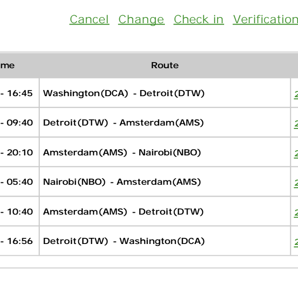The height and width of the screenshot is (298, 298).
Task: Select the Detroit(DTW) - Washington(DCA) route cell
Action: [x=165, y=241]
